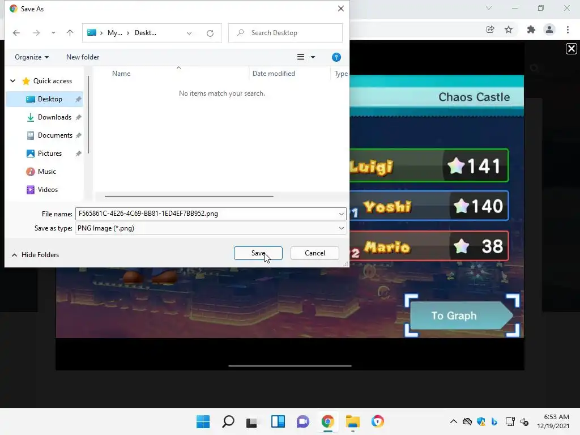Click the Cancel button

coord(315,253)
